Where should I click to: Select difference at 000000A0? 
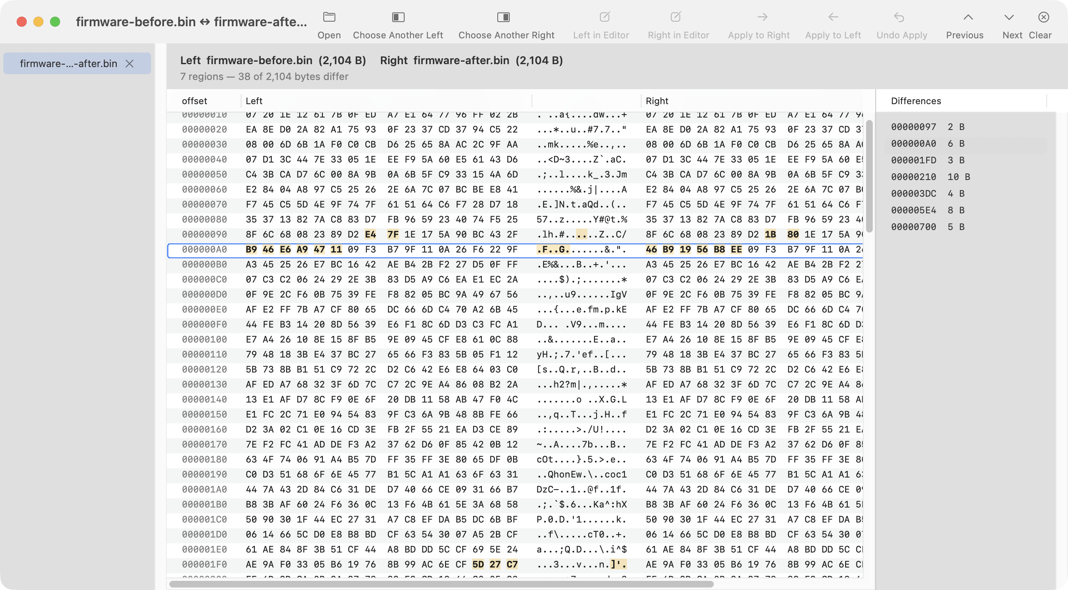point(965,143)
